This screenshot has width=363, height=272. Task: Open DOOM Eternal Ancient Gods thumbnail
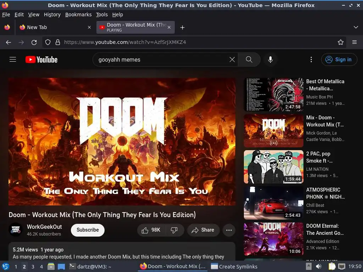274,239
